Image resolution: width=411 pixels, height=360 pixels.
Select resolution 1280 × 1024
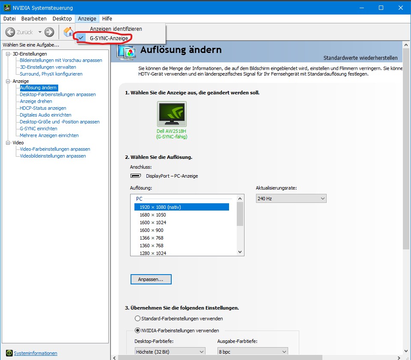(x=153, y=253)
